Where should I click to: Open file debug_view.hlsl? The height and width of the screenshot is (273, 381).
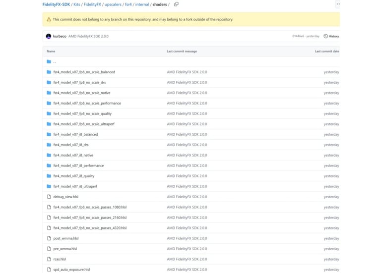pos(66,197)
